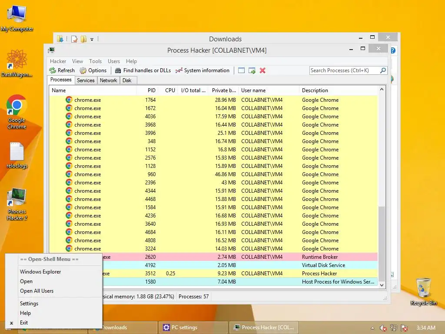This screenshot has height=334, width=445.
Task: Click the 46.86 MB private bytes cell
Action: click(x=226, y=174)
